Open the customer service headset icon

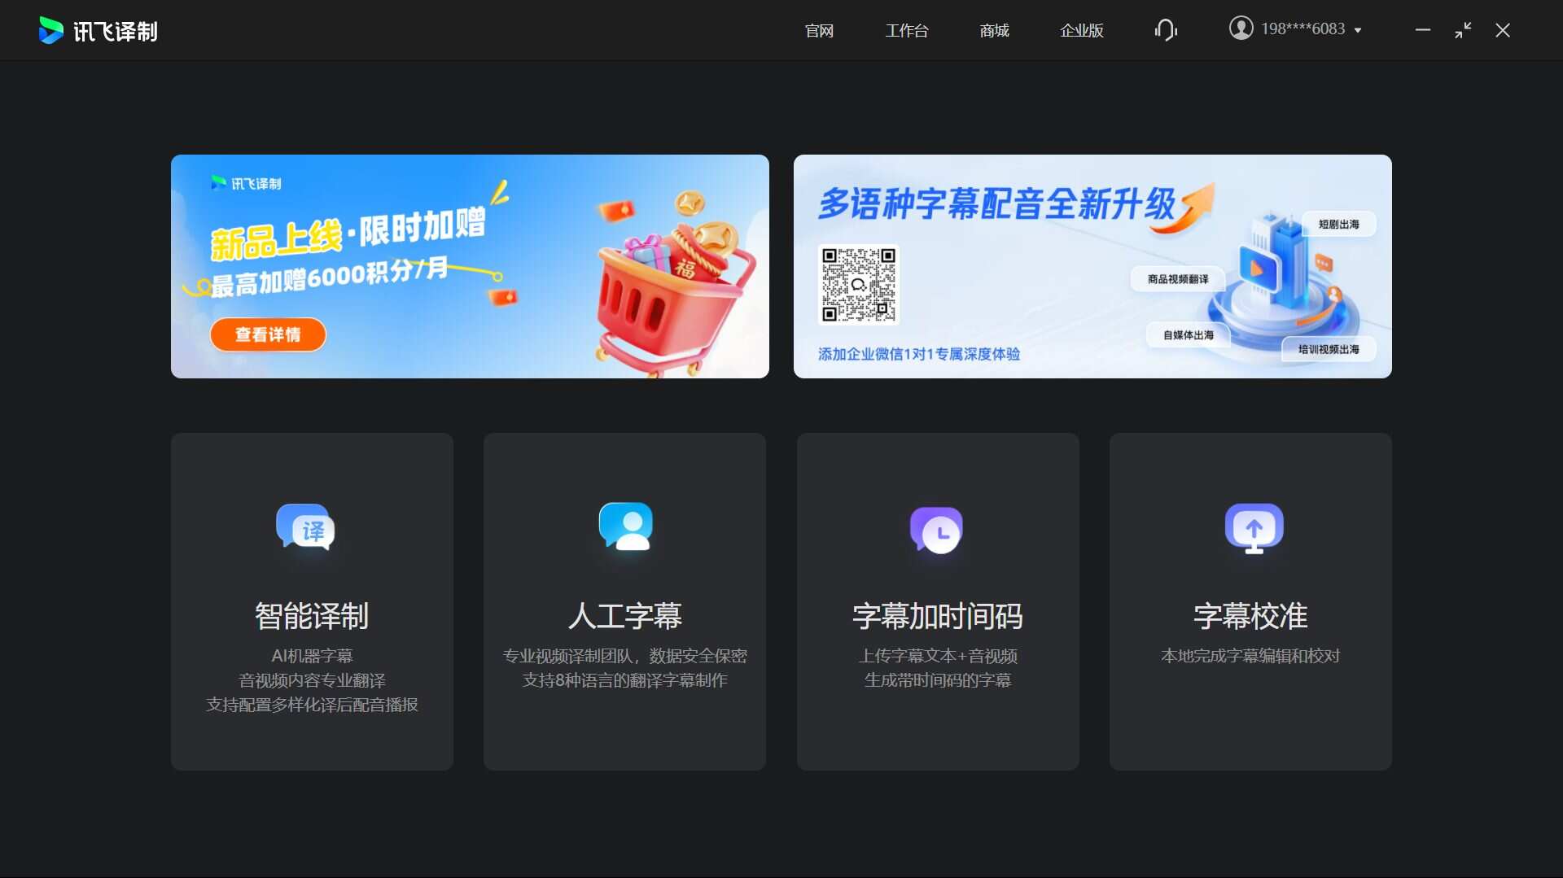(x=1166, y=30)
